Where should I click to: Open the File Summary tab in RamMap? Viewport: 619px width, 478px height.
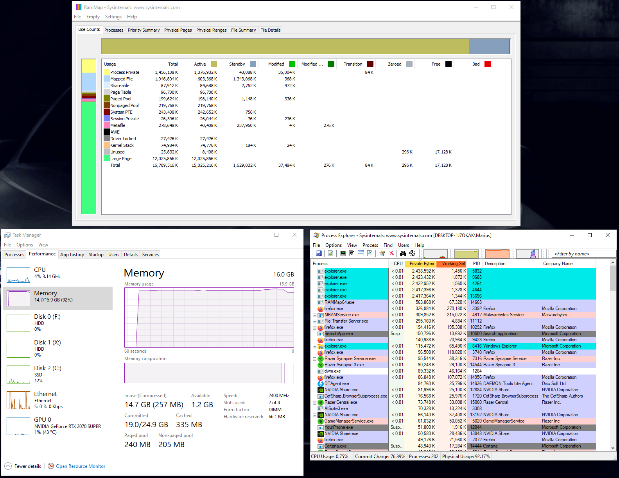[x=243, y=30]
